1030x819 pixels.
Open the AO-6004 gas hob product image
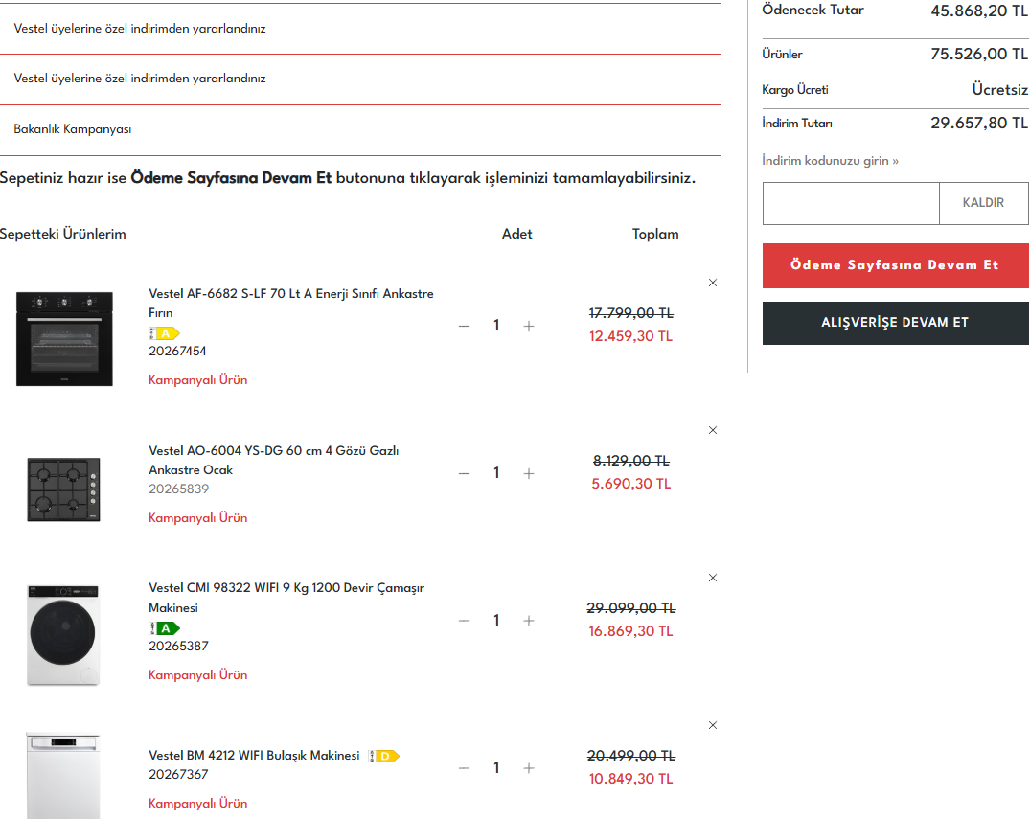(64, 489)
